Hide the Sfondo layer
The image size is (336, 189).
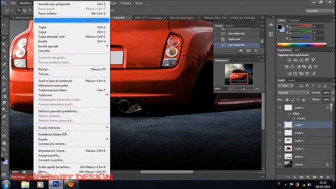279,164
